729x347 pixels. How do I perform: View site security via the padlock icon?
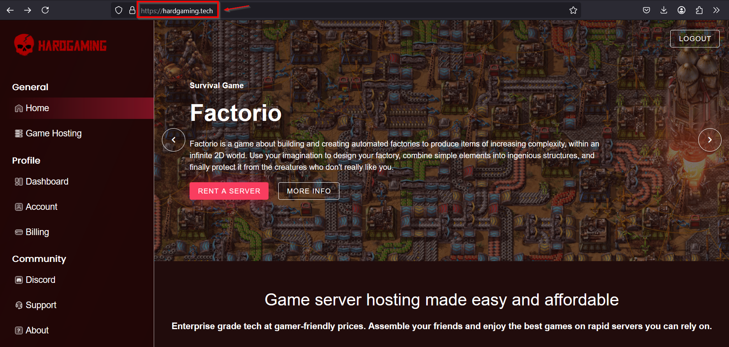[x=132, y=10]
